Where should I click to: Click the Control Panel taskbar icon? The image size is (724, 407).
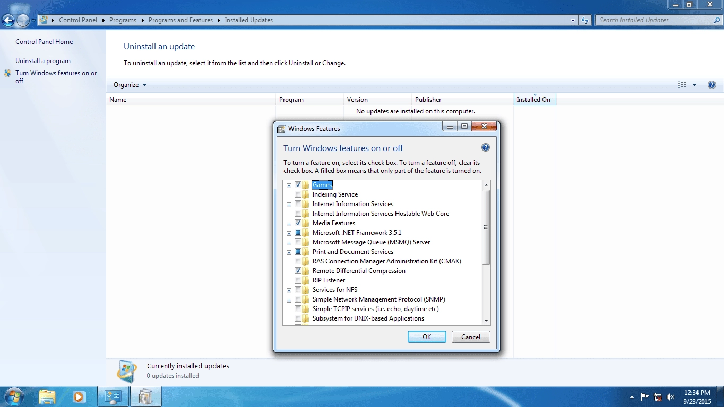click(114, 396)
